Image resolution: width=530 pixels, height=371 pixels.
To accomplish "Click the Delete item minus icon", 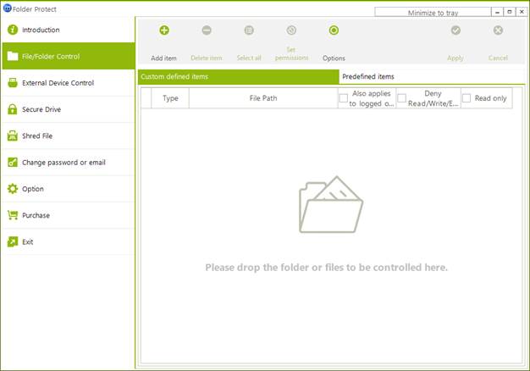I will click(x=207, y=30).
